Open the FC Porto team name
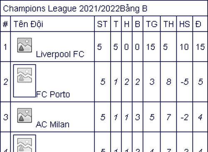Viewport: 208px width, 152px height. (53, 95)
